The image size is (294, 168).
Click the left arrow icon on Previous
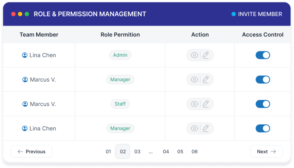tap(20, 152)
